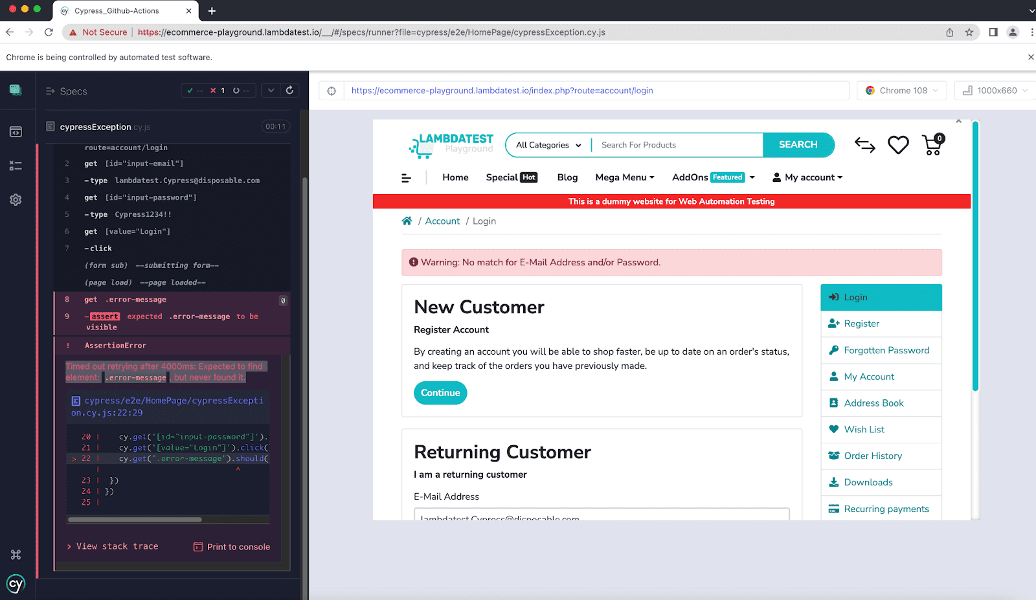Open the Cypress Settings gear icon
Image resolution: width=1036 pixels, height=600 pixels.
(16, 200)
